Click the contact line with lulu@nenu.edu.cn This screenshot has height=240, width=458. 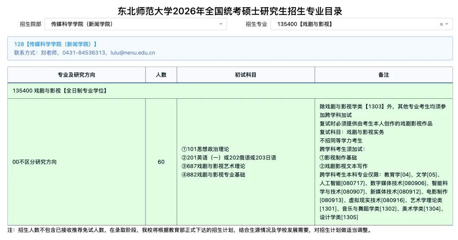coord(84,53)
